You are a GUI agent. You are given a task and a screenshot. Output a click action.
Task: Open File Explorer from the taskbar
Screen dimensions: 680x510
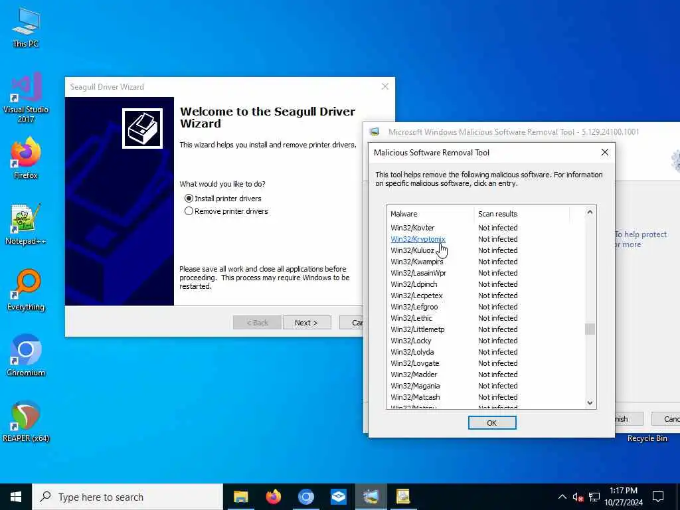pyautogui.click(x=240, y=497)
